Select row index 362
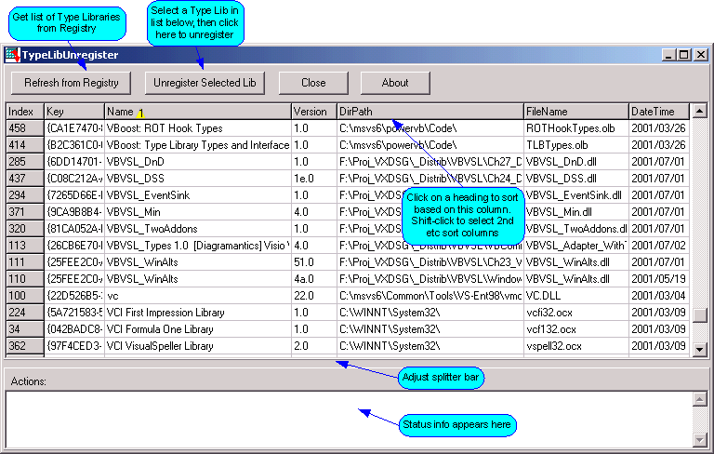714x454 pixels. (25, 346)
